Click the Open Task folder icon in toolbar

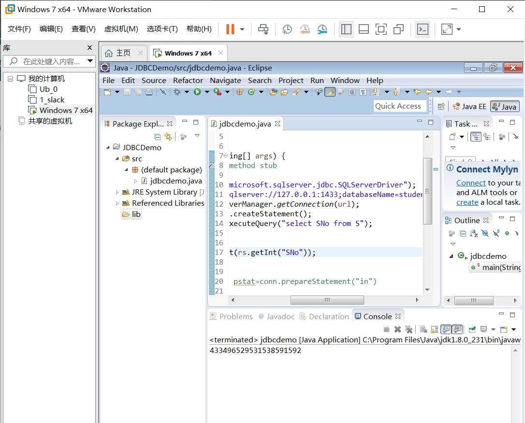point(285,92)
